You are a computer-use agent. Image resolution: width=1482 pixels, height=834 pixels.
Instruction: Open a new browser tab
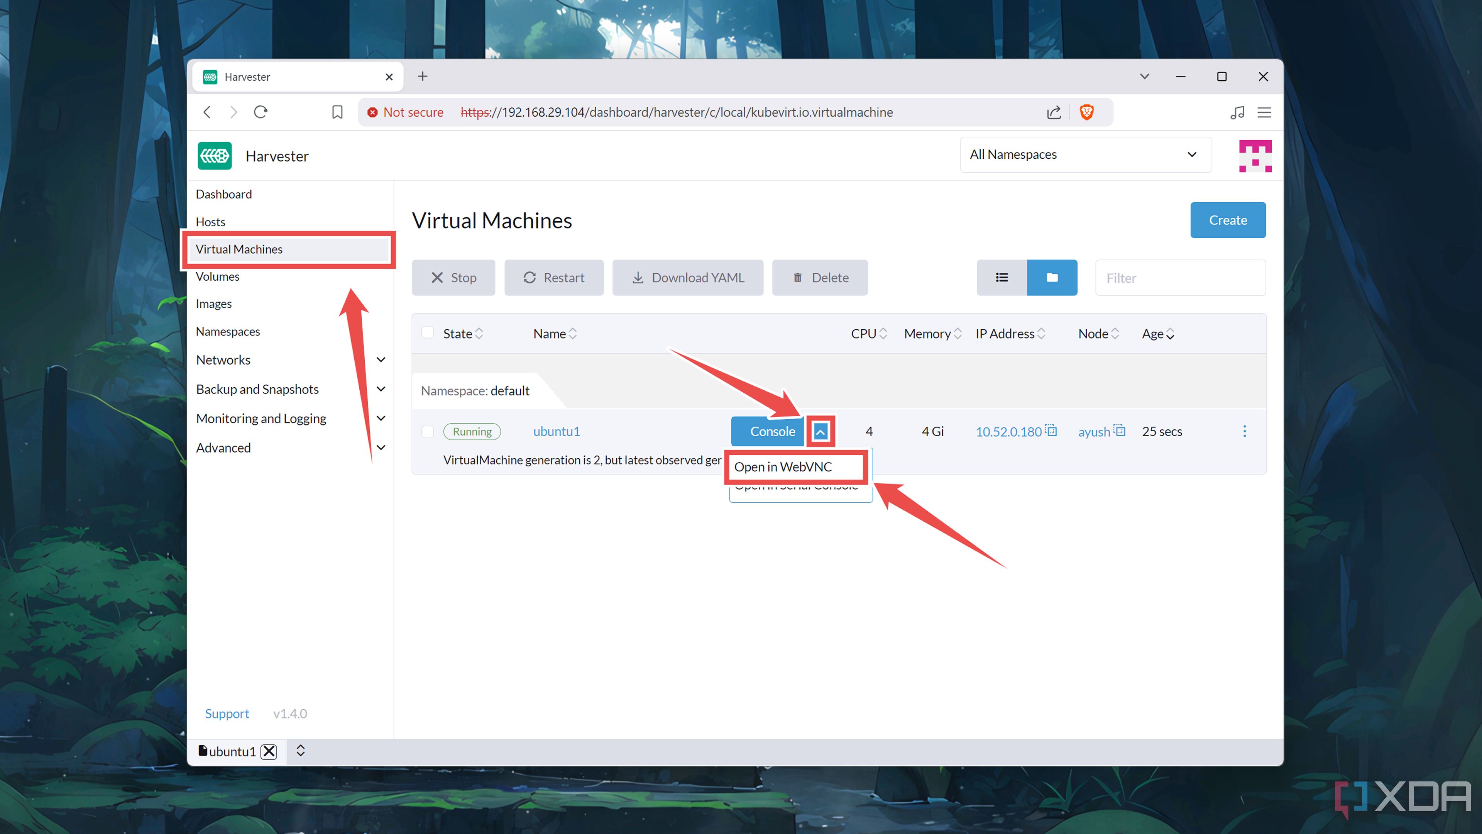[x=423, y=76]
